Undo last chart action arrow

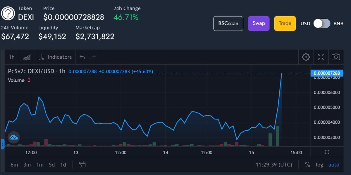point(82,57)
